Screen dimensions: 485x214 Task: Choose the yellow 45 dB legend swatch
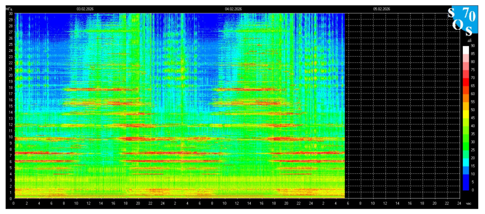(x=466, y=122)
